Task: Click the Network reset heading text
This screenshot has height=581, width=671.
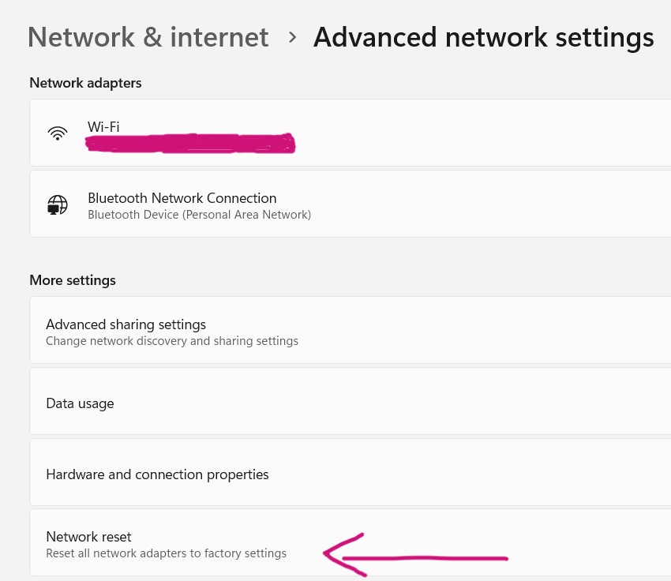Action: [88, 536]
